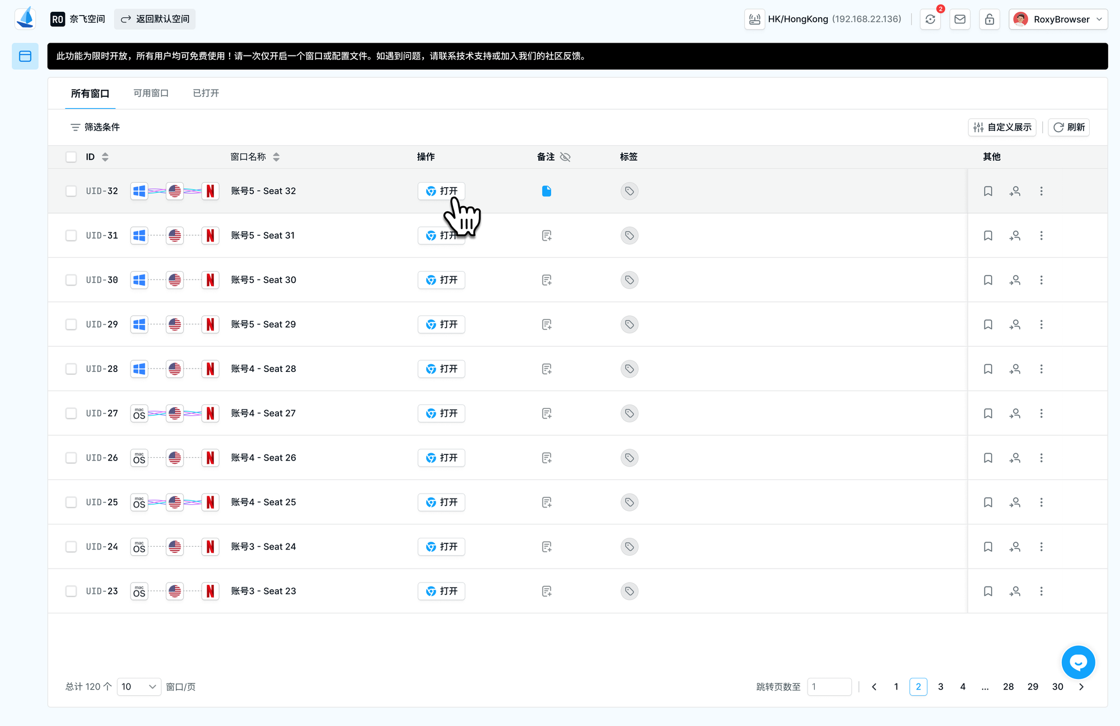Open the three-dot more menu for UID-28

point(1042,369)
